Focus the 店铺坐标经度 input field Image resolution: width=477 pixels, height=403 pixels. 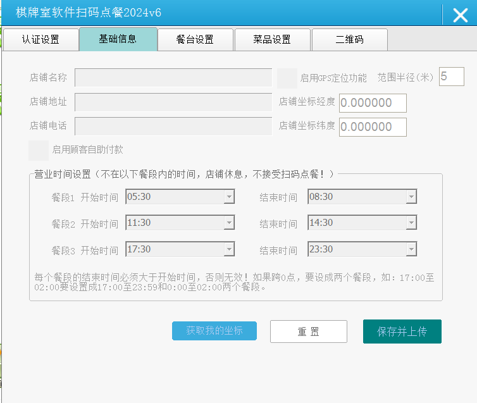pos(373,103)
